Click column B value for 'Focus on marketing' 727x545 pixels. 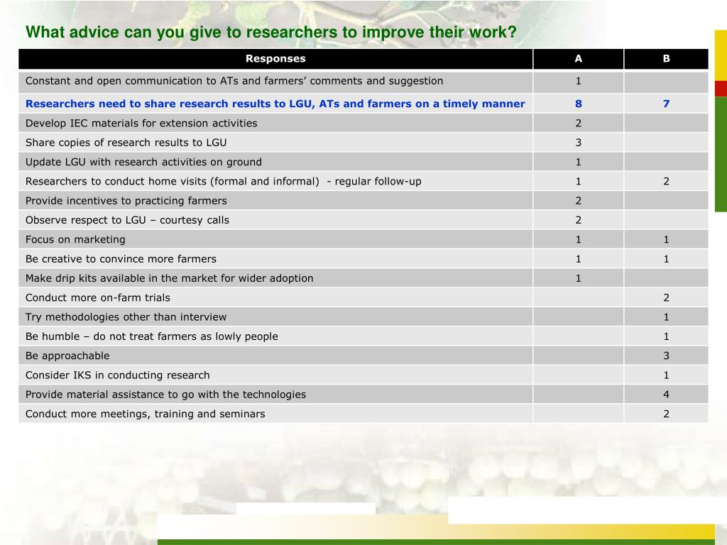(666, 240)
